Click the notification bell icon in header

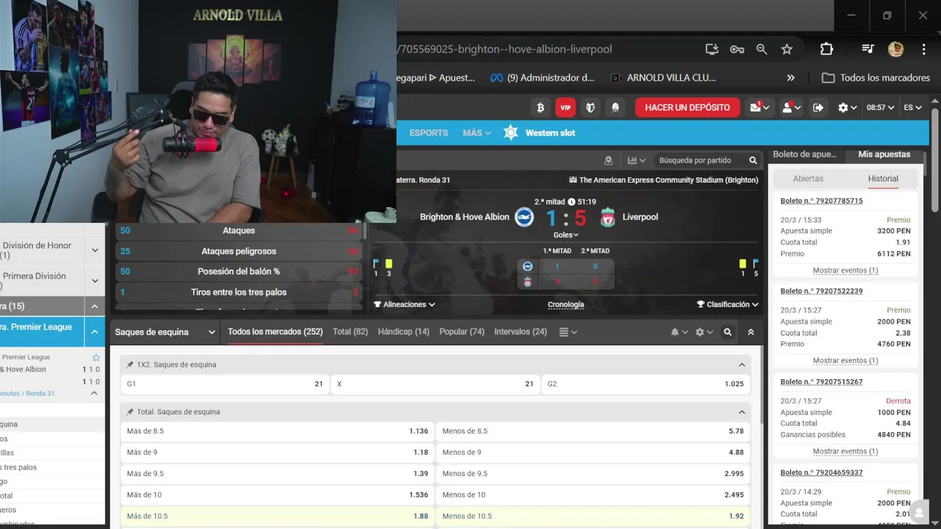(x=615, y=107)
